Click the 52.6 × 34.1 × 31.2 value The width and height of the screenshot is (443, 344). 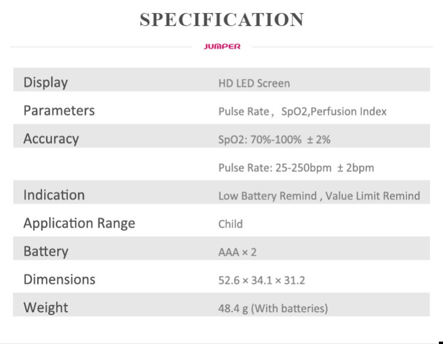[262, 280]
